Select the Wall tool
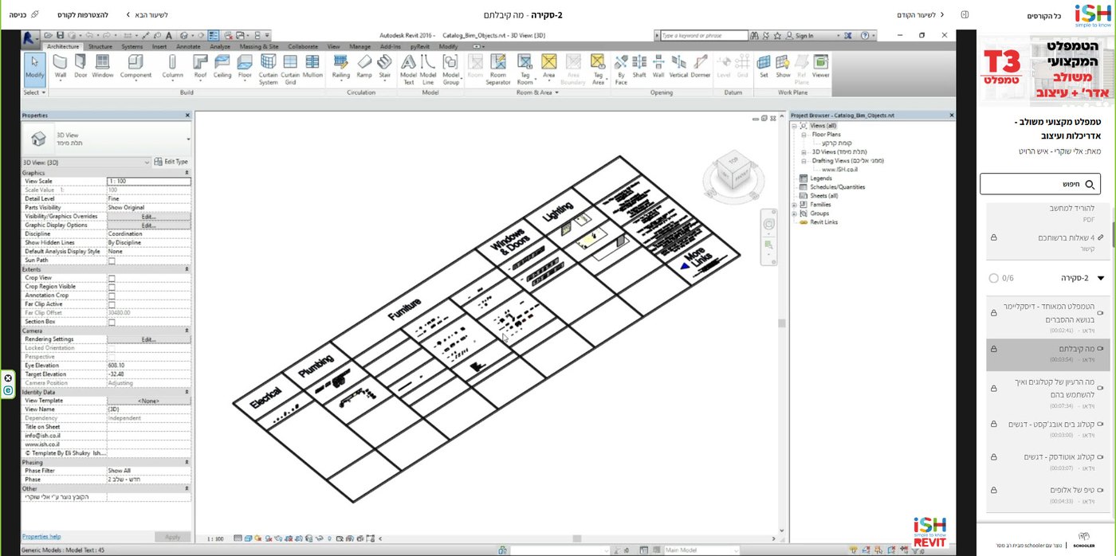This screenshot has height=556, width=1116. (x=61, y=67)
